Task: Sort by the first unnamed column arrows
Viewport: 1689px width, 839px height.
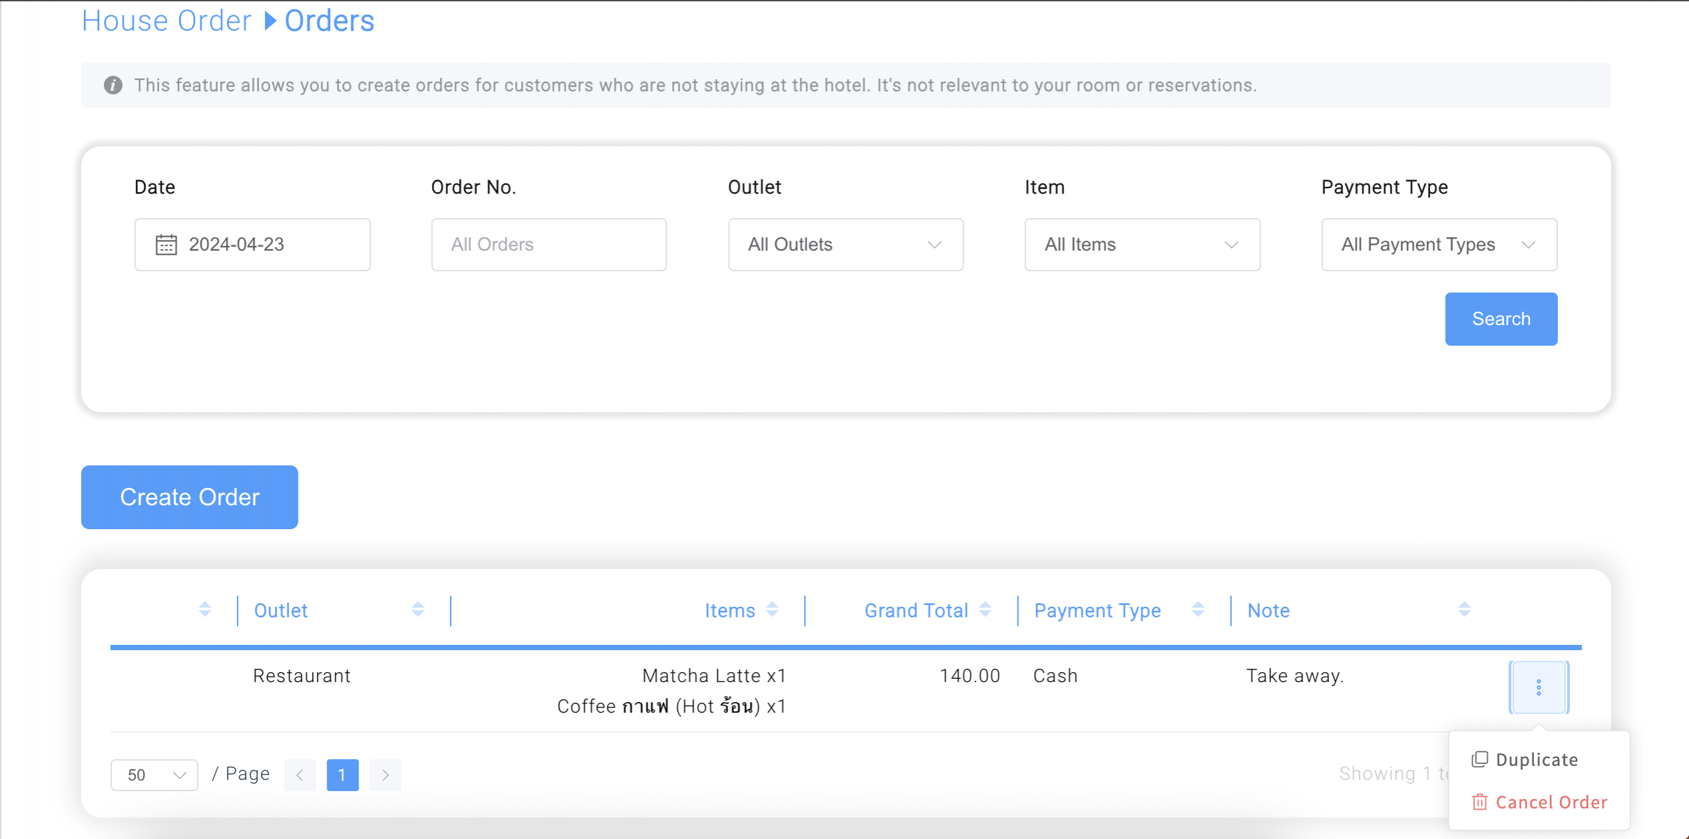Action: point(205,610)
